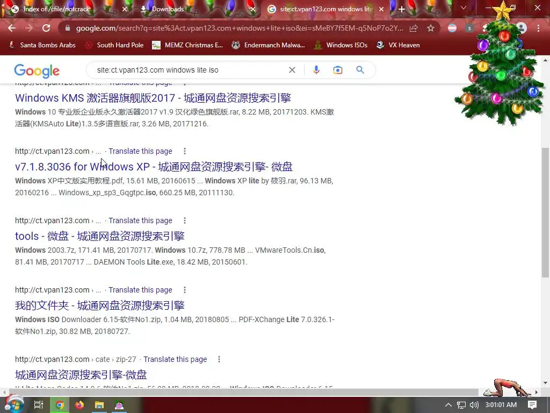Screen dimensions: 550x413
Task: Start a voice search with the microphone
Action: pyautogui.click(x=316, y=70)
